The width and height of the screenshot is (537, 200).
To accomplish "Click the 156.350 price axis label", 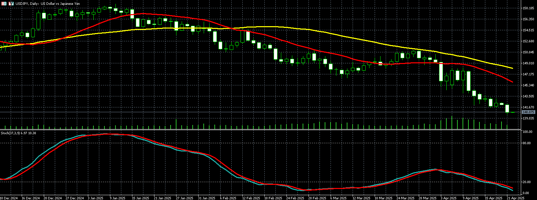I will (528, 19).
